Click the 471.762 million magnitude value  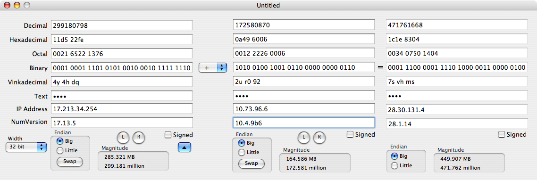[x=460, y=168]
